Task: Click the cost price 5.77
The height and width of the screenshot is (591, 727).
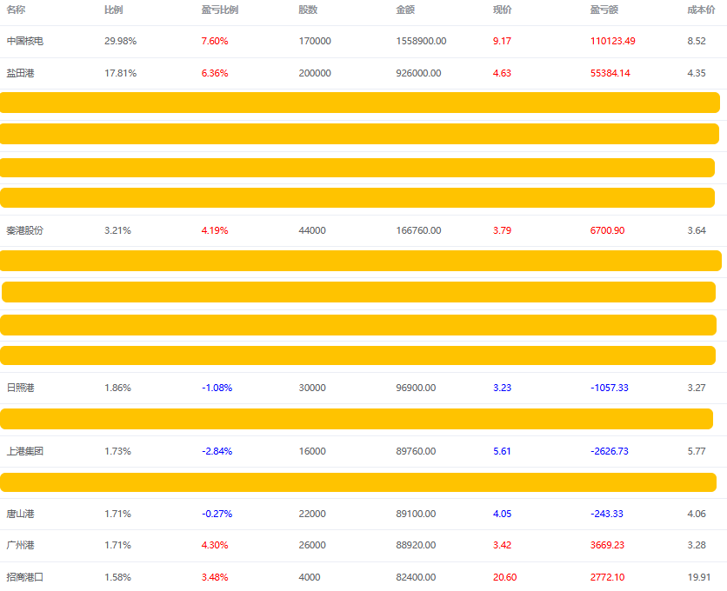Action: (x=697, y=451)
